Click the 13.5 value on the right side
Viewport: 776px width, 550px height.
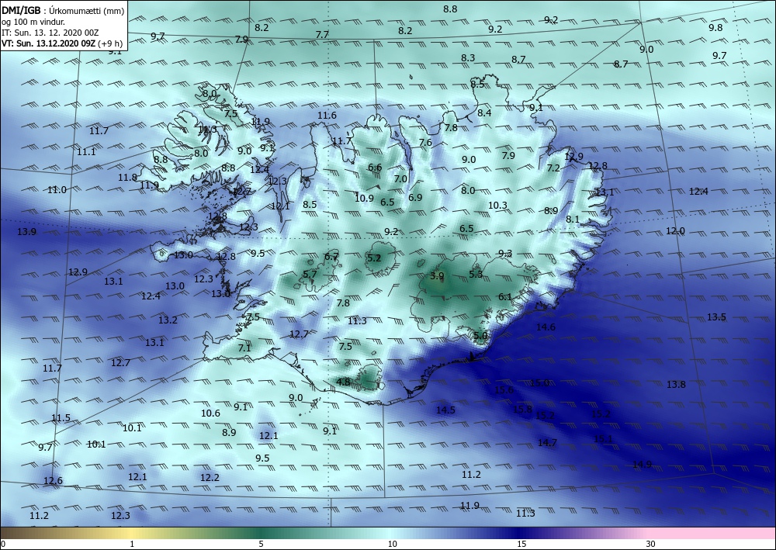(x=716, y=317)
